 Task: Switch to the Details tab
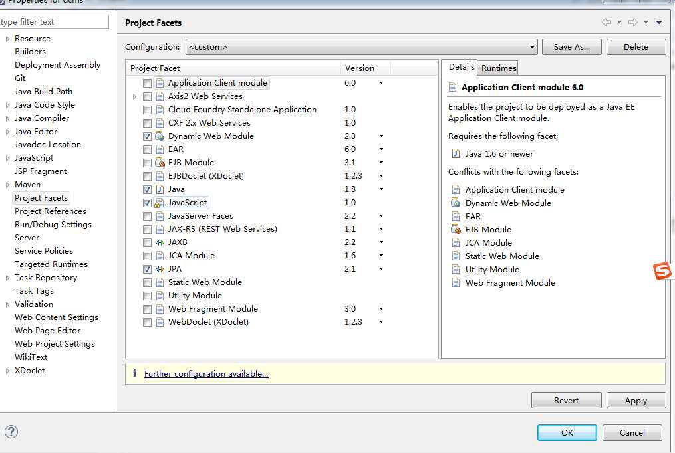tap(462, 67)
